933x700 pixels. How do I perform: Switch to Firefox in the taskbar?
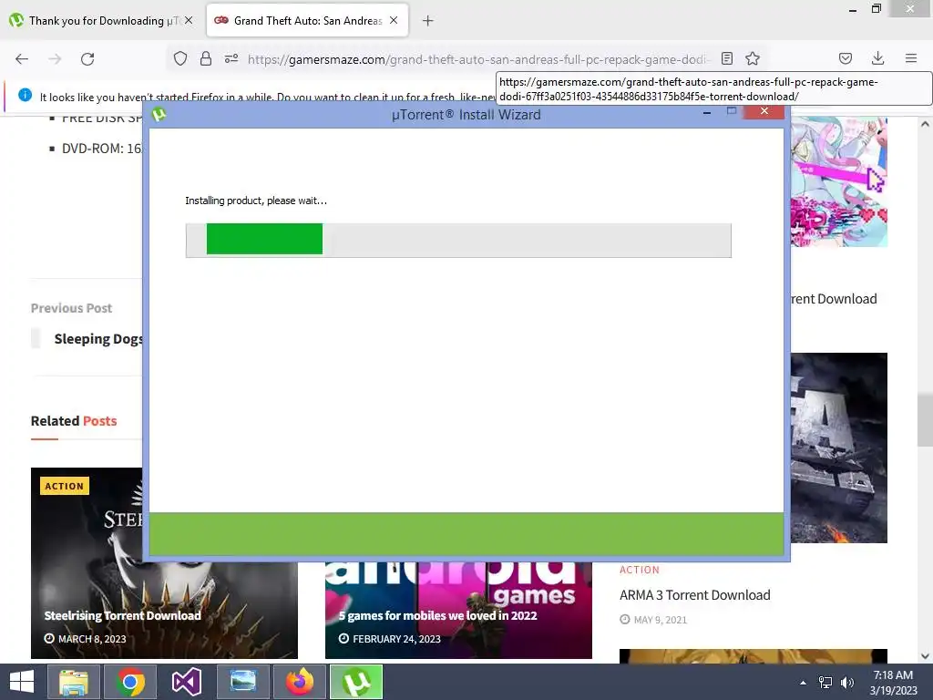pos(299,682)
